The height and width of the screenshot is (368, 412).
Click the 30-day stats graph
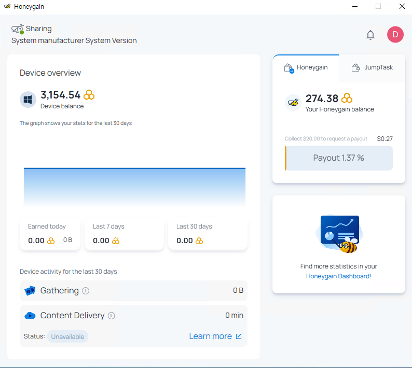click(134, 187)
